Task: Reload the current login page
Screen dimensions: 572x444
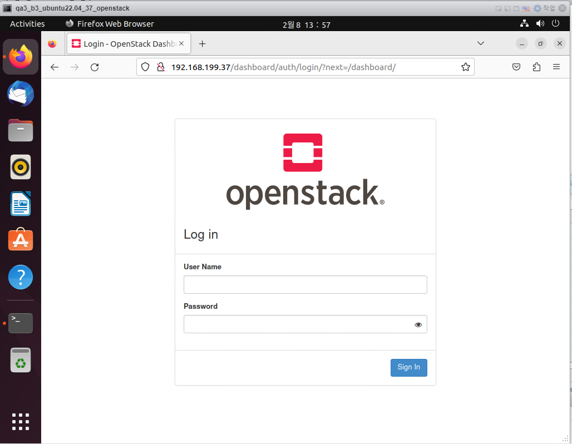Action: tap(95, 67)
